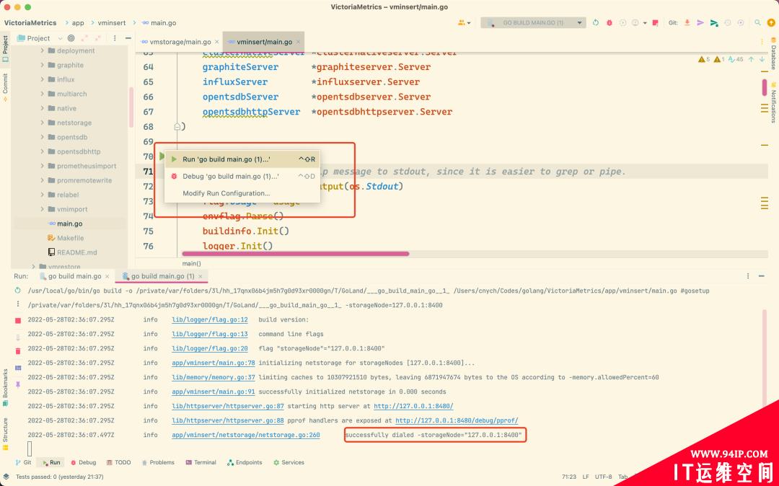Select README.md in project tree
779x486 pixels.
(x=76, y=252)
